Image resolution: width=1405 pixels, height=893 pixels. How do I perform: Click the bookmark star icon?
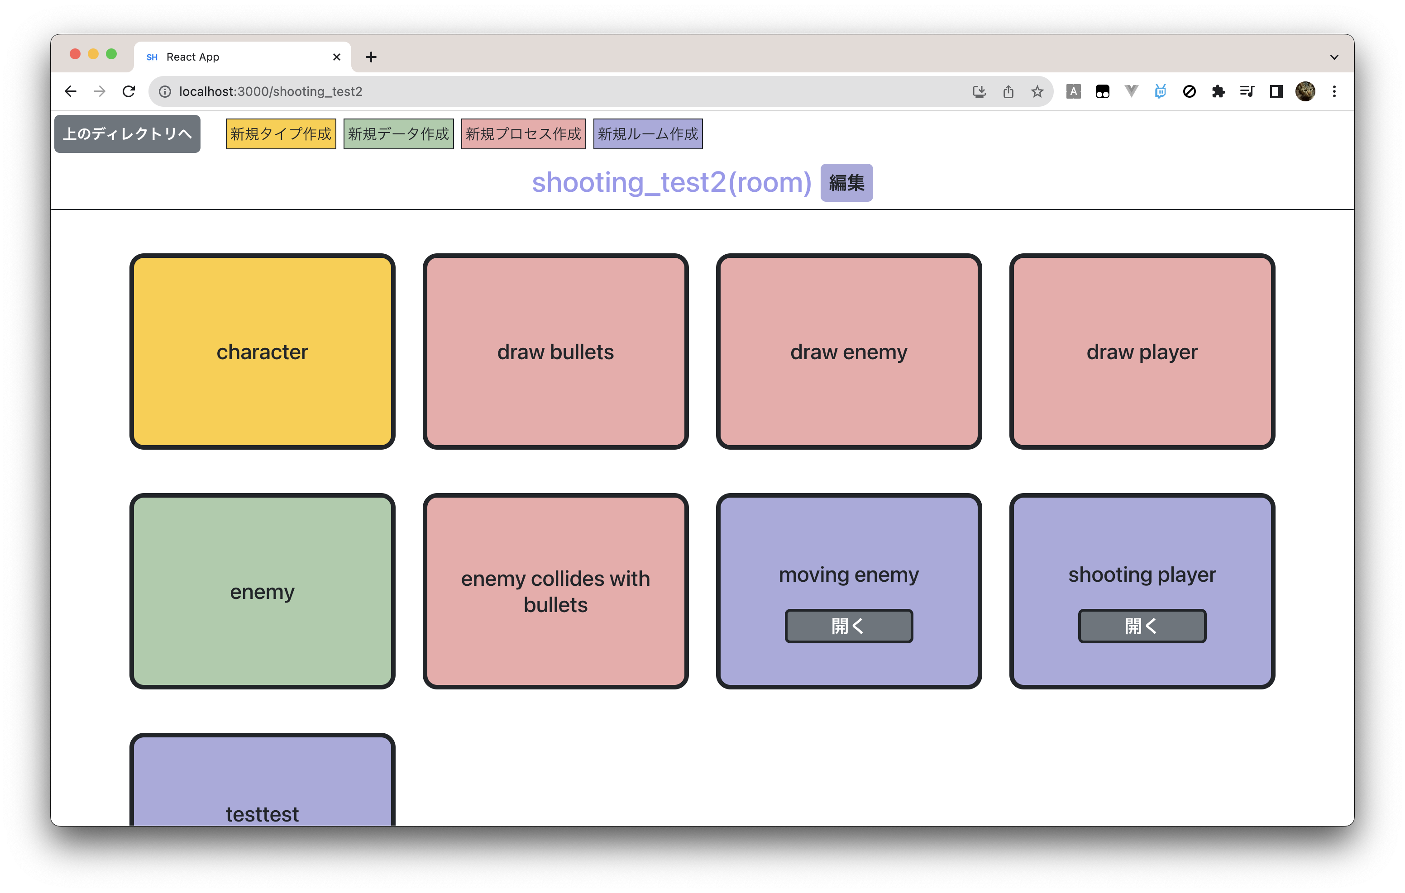1037,91
